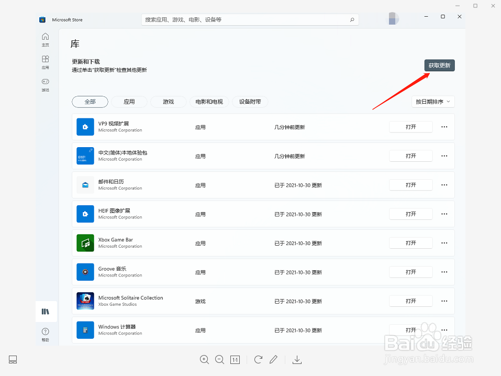Open more options for 中文(简体)本地体验包
This screenshot has height=376, width=501.
(x=444, y=156)
